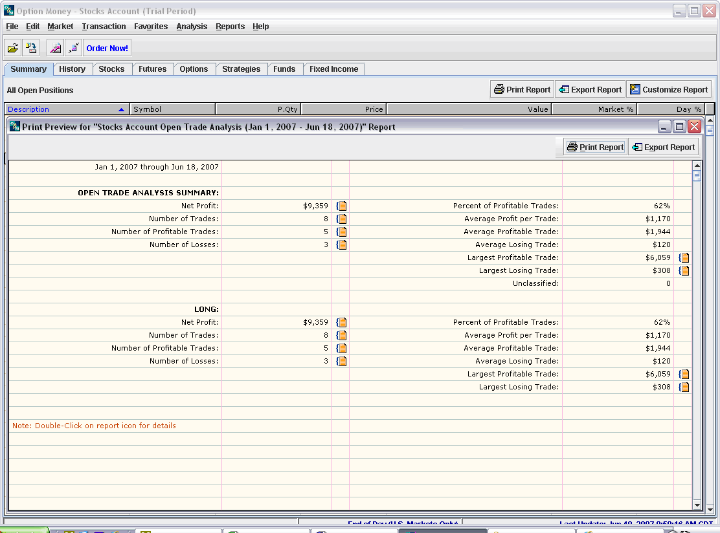Viewport: 720px width, 533px height.
Task: Select the report icon beside Number of Losses
Action: pos(341,245)
